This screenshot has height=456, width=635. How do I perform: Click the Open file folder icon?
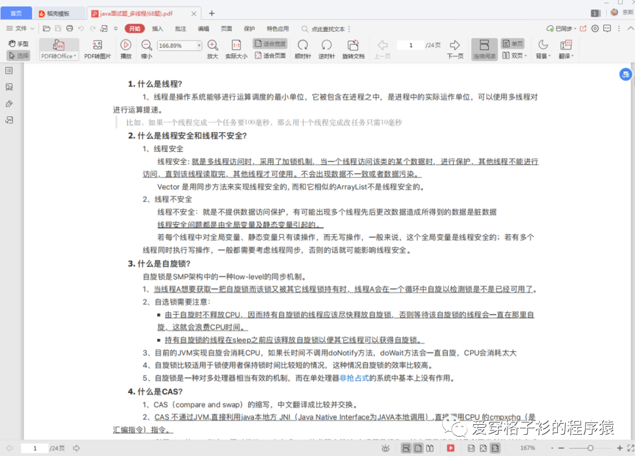(46, 28)
